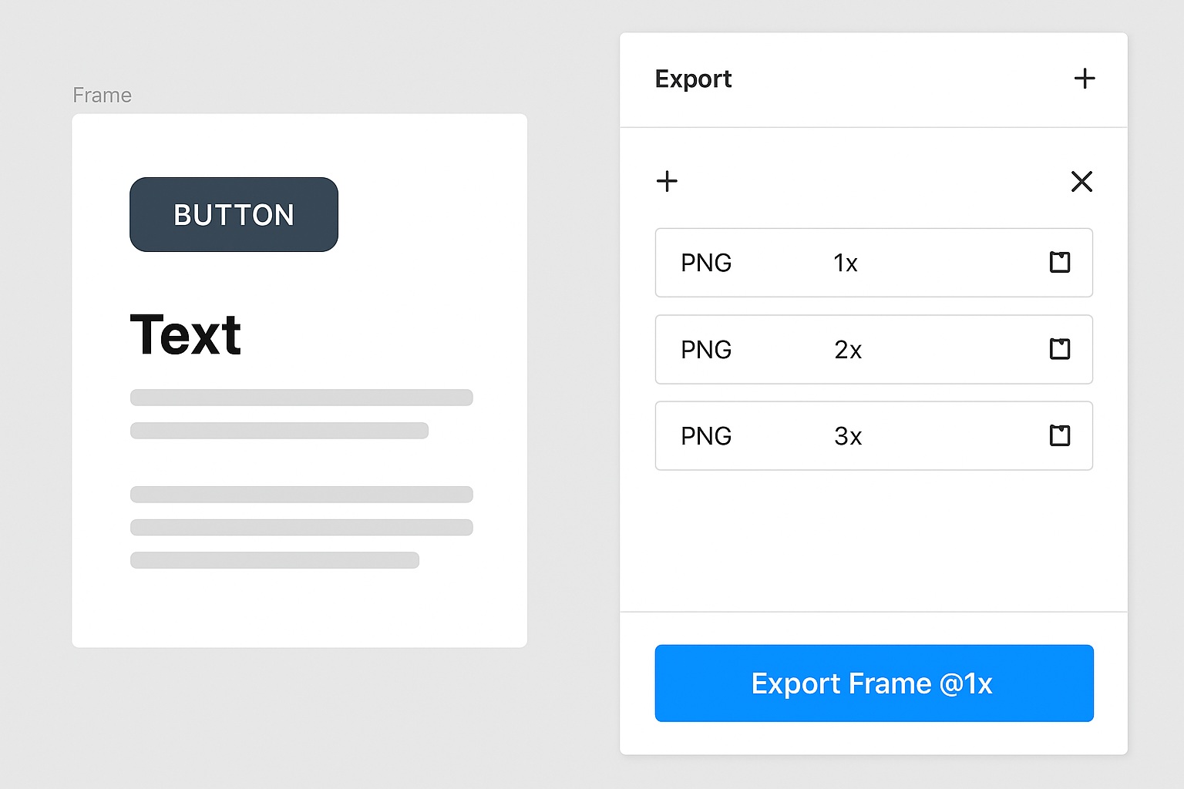Select the first gray placeholder bar

[x=301, y=397]
